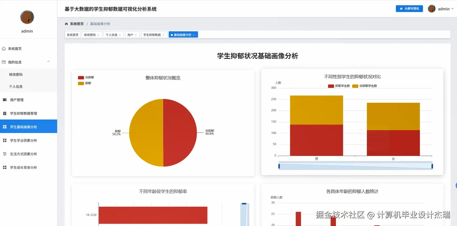The image size is (457, 226).
Task: Click the grid icon beside 学生基础画像分析
Action: (5, 127)
